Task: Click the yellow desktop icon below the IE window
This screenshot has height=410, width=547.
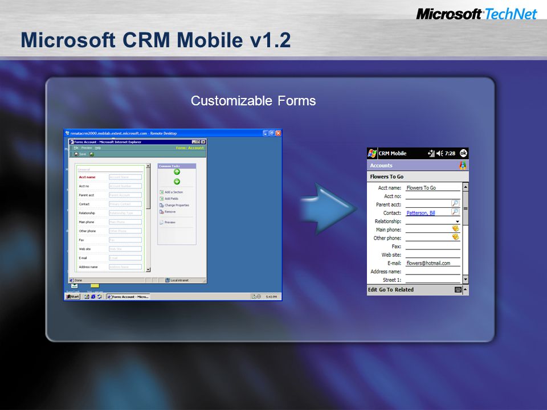Action: [95, 286]
